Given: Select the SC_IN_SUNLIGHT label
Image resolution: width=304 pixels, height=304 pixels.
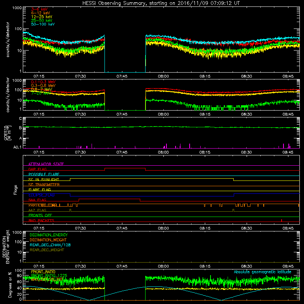Looking at the screenshot, I should pos(44,179).
